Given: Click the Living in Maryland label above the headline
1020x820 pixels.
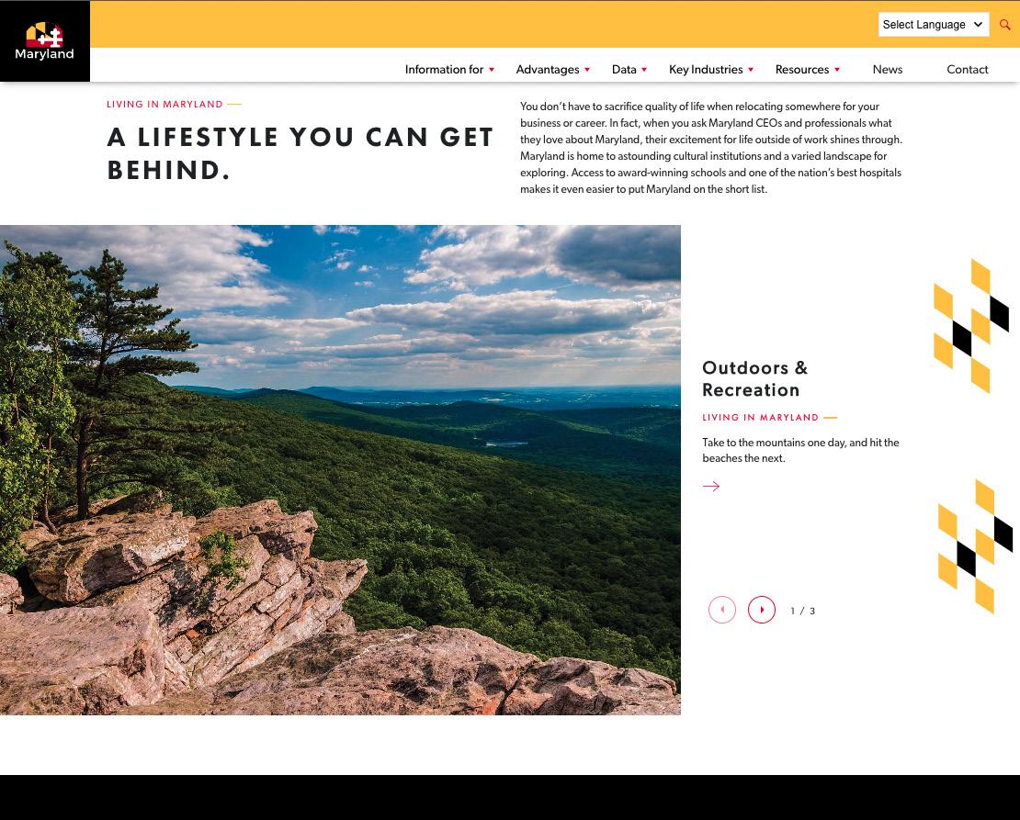Looking at the screenshot, I should (164, 104).
